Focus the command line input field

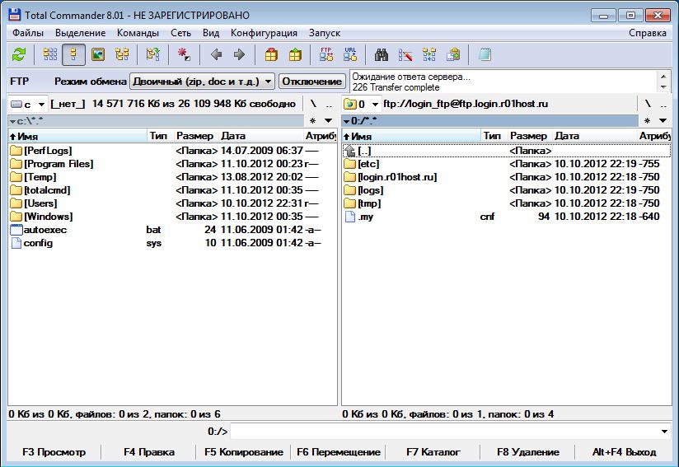click(x=444, y=432)
